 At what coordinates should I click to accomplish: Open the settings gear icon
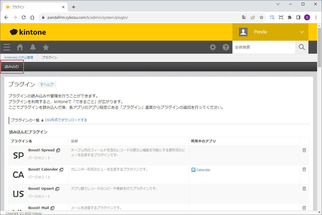click(x=213, y=47)
